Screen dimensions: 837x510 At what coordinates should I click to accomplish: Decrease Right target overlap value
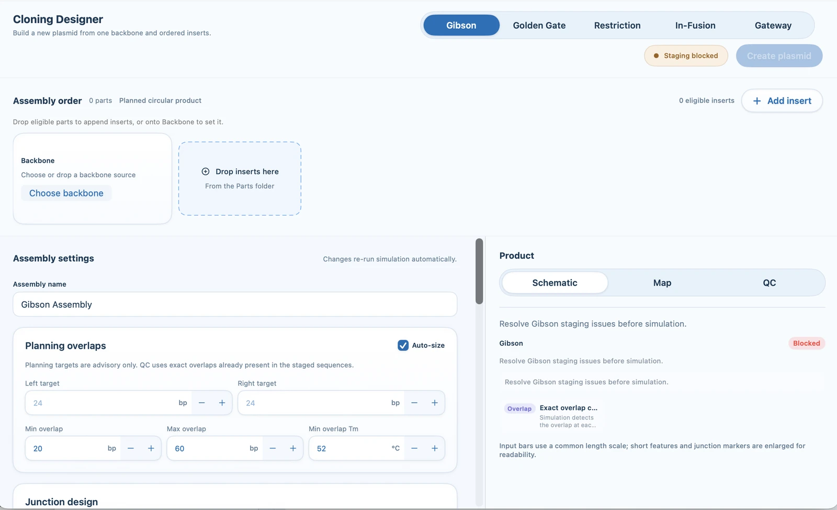coord(414,403)
